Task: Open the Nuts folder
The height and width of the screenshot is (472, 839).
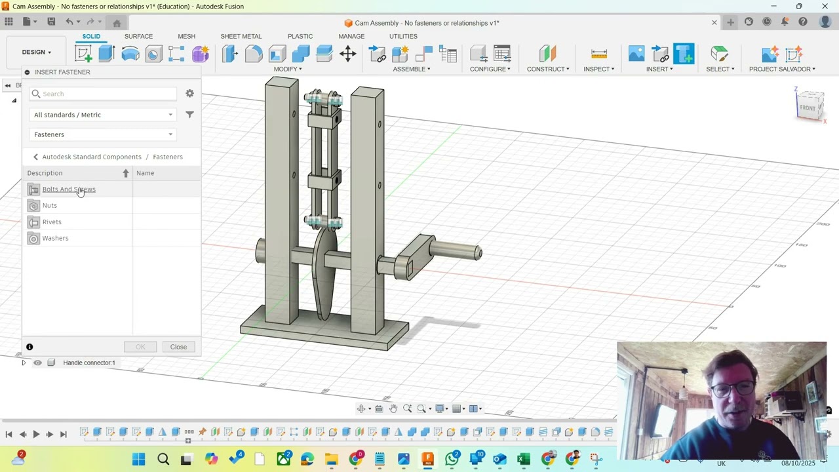Action: tap(50, 205)
